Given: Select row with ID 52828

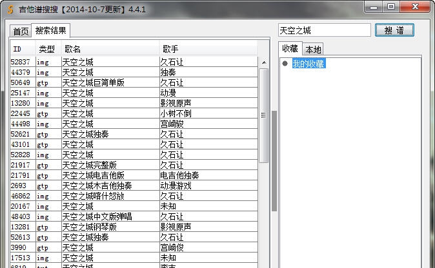Looking at the screenshot, I should coord(134,155).
